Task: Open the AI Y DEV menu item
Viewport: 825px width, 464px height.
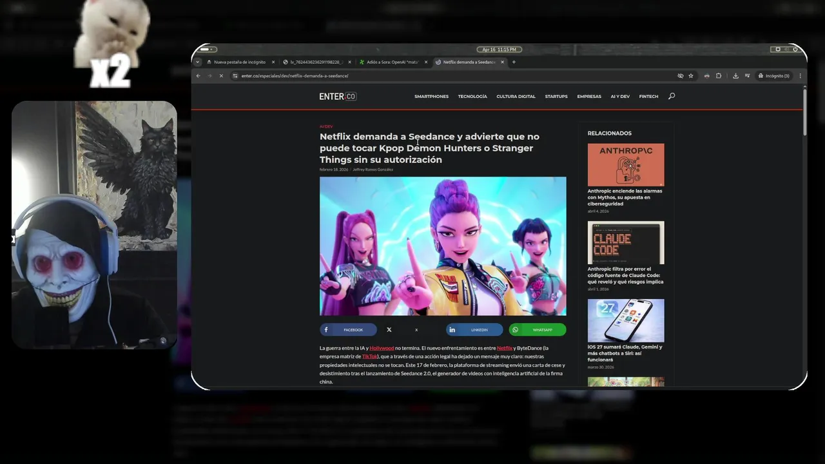Action: (620, 97)
